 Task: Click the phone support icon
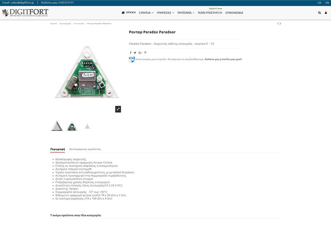coord(132,59)
